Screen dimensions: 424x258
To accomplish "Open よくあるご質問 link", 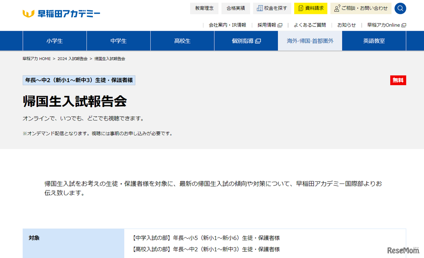I will pyautogui.click(x=310, y=25).
